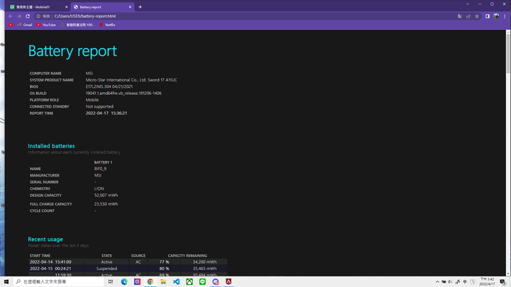Select the 2022-04-14 15:41:00 usage row
The height and width of the screenshot is (287, 511).
[x=128, y=262]
